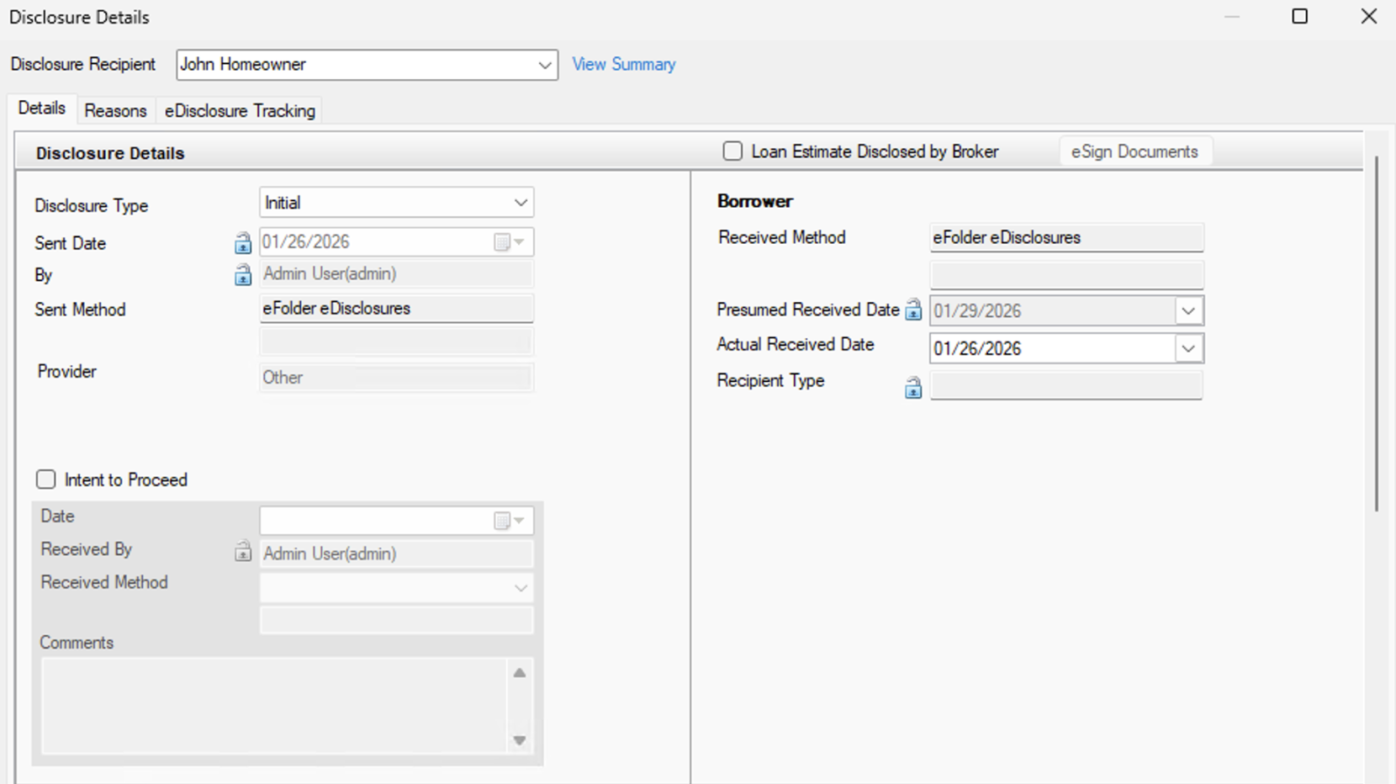Click the View Summary link

point(623,65)
